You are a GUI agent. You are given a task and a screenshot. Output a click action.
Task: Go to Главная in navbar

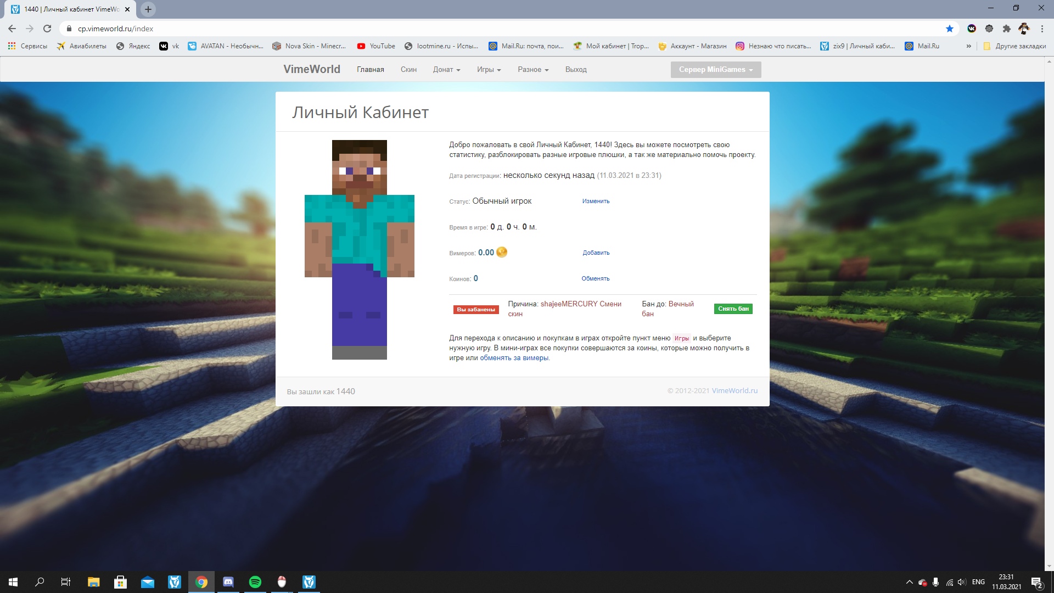pos(371,70)
